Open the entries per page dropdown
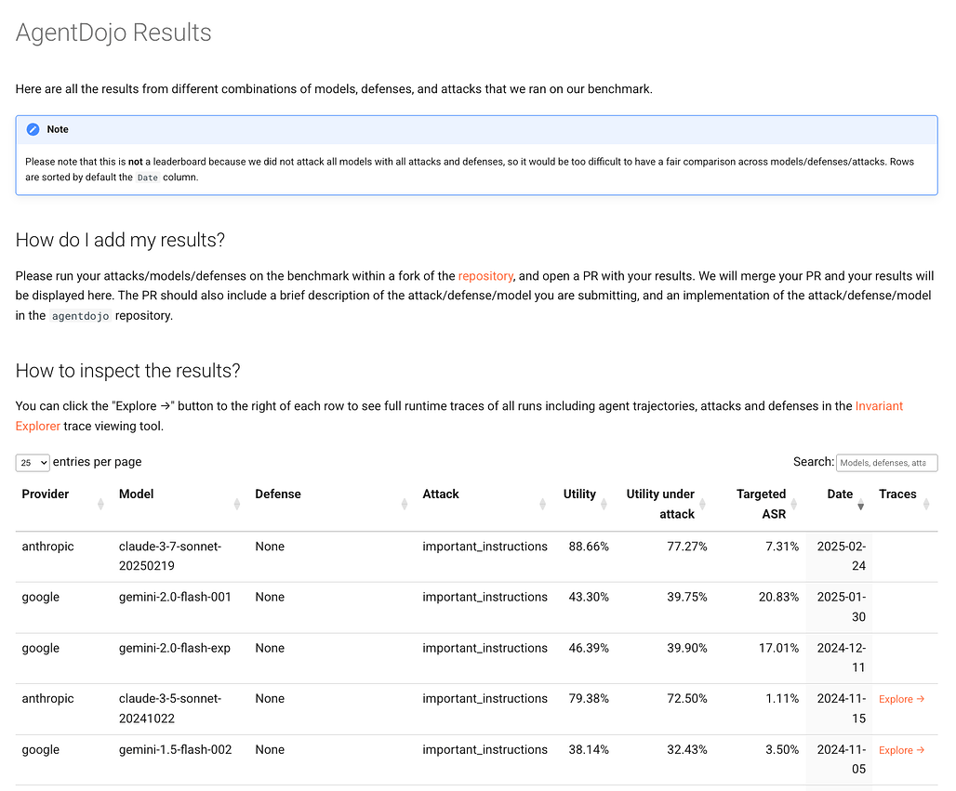Image resolution: width=956 pixels, height=791 pixels. (x=33, y=462)
